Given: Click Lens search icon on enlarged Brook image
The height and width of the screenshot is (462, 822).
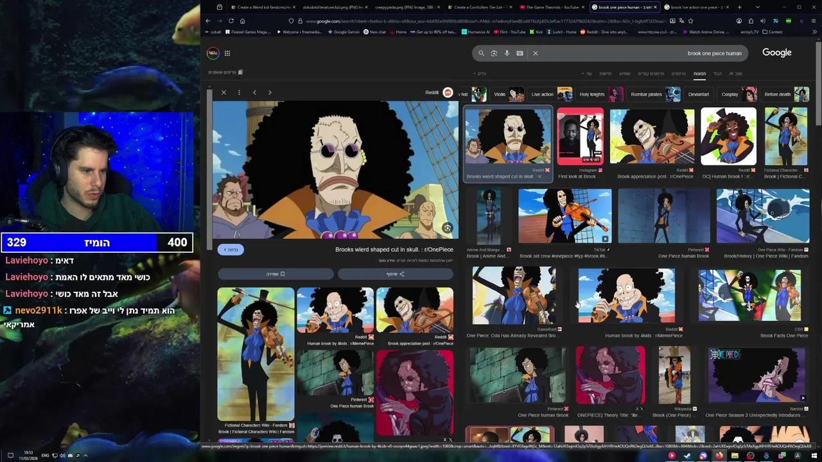Looking at the screenshot, I should 448,228.
